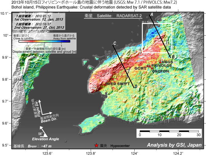The width and height of the screenshot is (206, 156).
Task: Click the red star beside the USGS label
Action: coord(160,62)
